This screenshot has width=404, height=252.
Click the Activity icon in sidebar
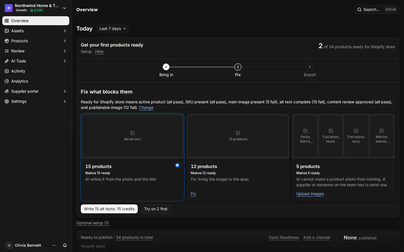(x=7, y=71)
